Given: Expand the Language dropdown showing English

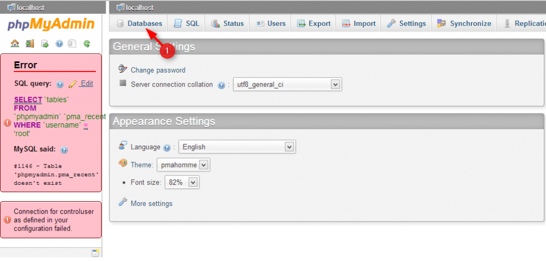Looking at the screenshot, I should tap(237, 147).
